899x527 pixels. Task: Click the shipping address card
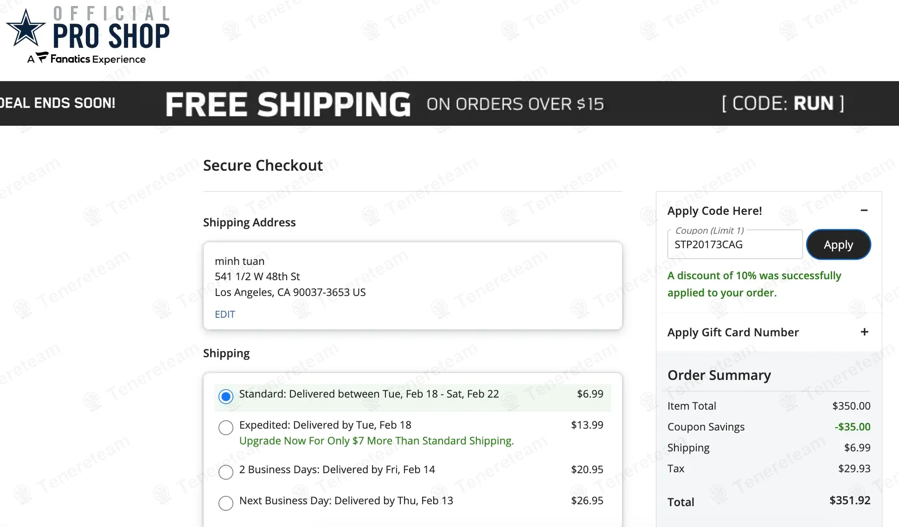(x=412, y=285)
